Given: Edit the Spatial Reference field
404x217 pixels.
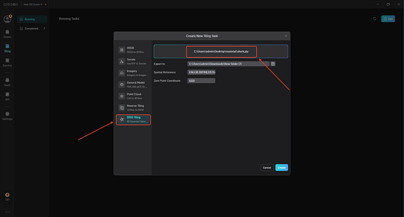Looking at the screenshot, I should tap(201, 72).
